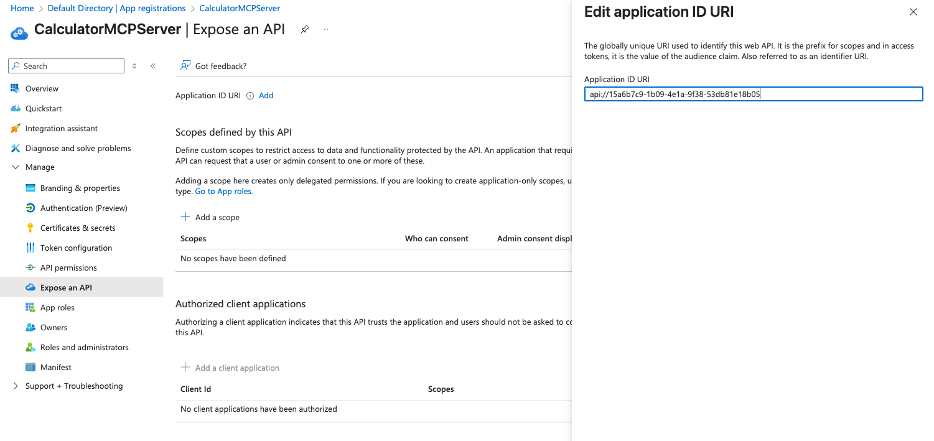Click the Authentication (Preview) icon
This screenshot has width=934, height=441.
[30, 208]
